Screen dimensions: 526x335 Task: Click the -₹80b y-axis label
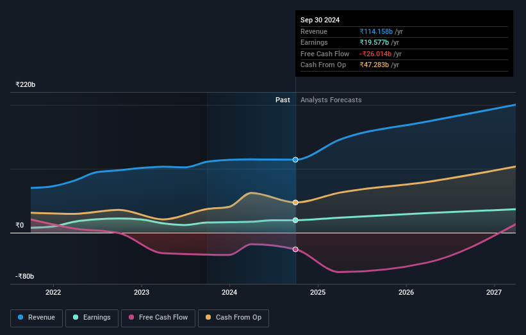24,276
